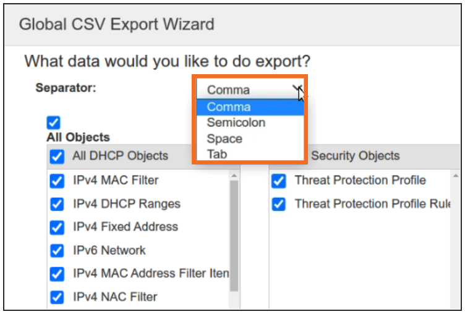This screenshot has height=314, width=465.
Task: Uncheck IPv4 MAC Address Filter Item checkbox
Action: (58, 274)
